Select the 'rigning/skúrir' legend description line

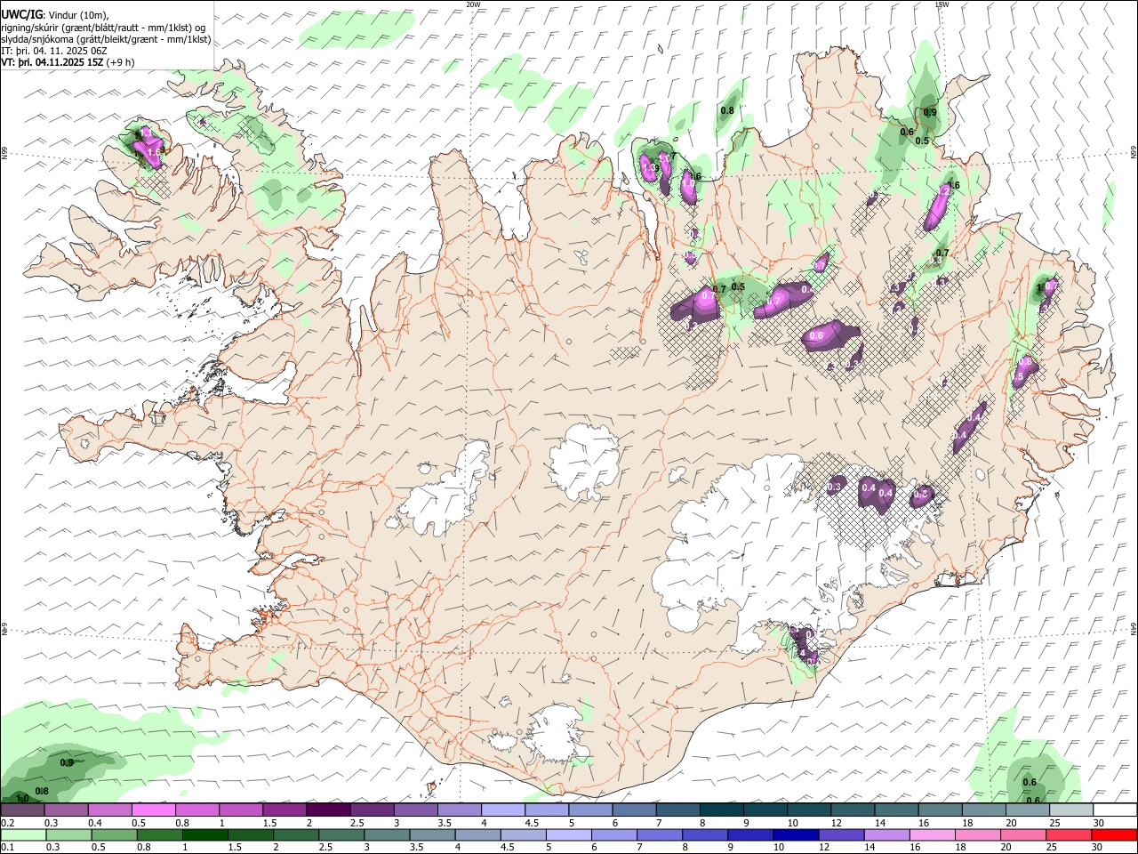(103, 27)
